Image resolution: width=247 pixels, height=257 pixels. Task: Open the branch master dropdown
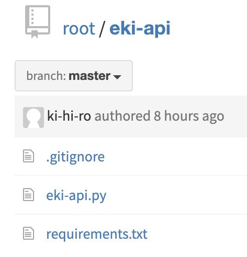click(74, 76)
